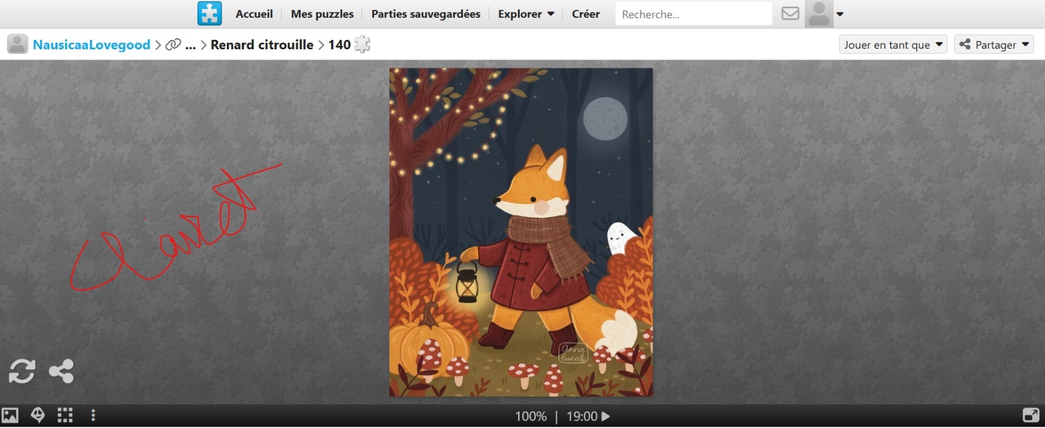Expand the Explorer menu
This screenshot has width=1045, height=428.
(x=526, y=14)
